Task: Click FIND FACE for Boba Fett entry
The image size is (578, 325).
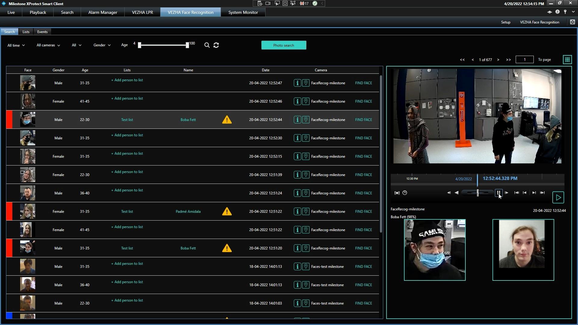Action: [x=363, y=119]
